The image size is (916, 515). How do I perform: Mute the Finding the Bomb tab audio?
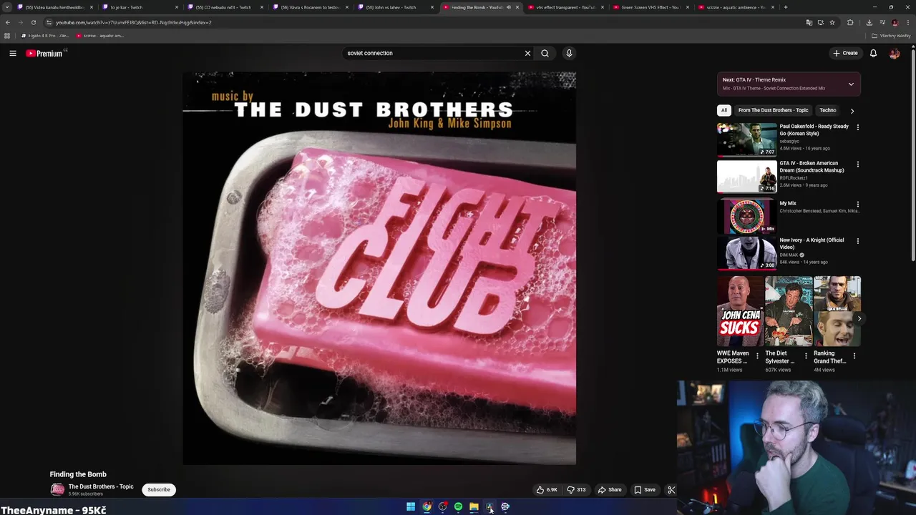point(508,7)
